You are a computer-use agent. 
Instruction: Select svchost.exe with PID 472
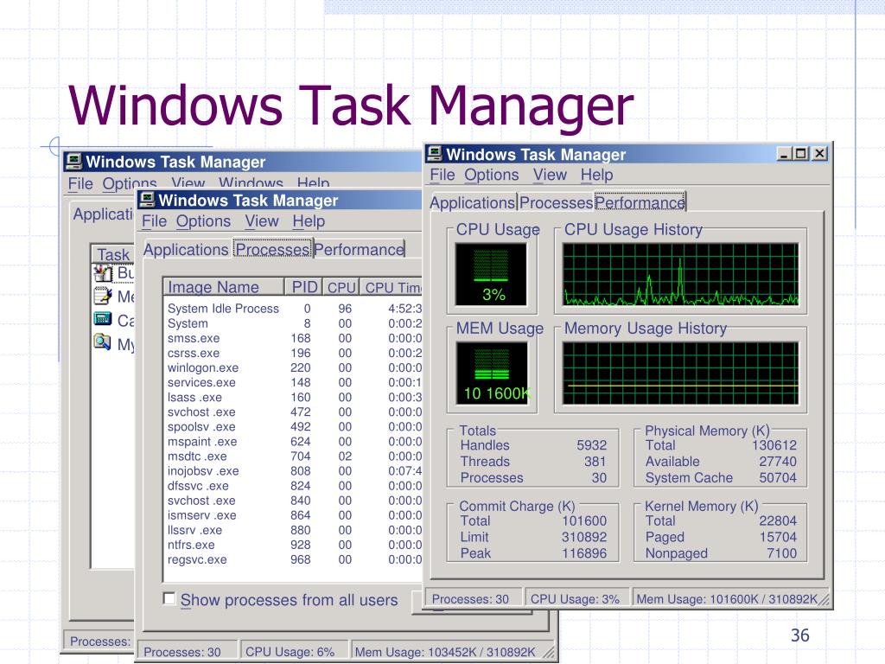[x=294, y=412]
